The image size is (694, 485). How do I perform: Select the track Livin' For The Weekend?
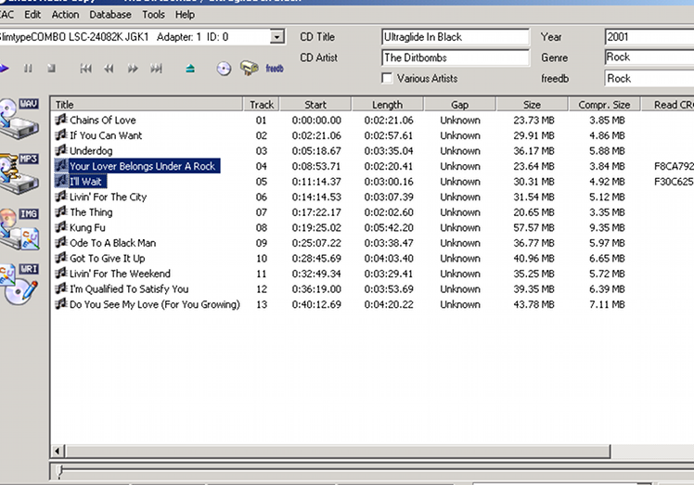pos(120,274)
